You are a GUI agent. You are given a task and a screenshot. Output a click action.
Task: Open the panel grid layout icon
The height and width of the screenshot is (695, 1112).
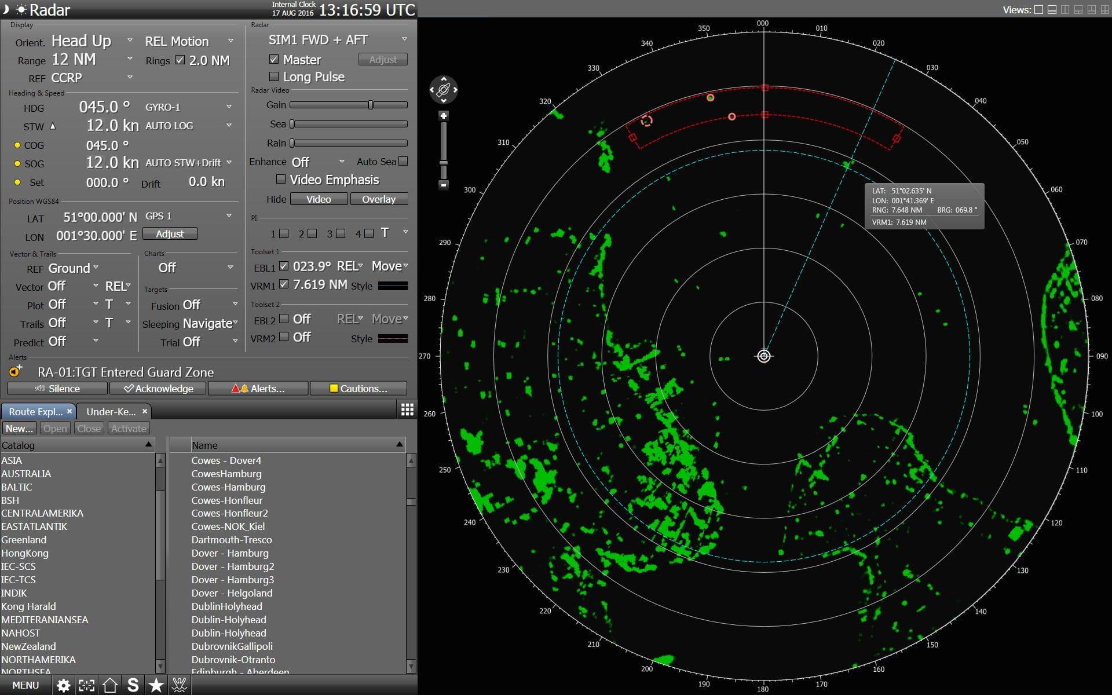pyautogui.click(x=407, y=410)
